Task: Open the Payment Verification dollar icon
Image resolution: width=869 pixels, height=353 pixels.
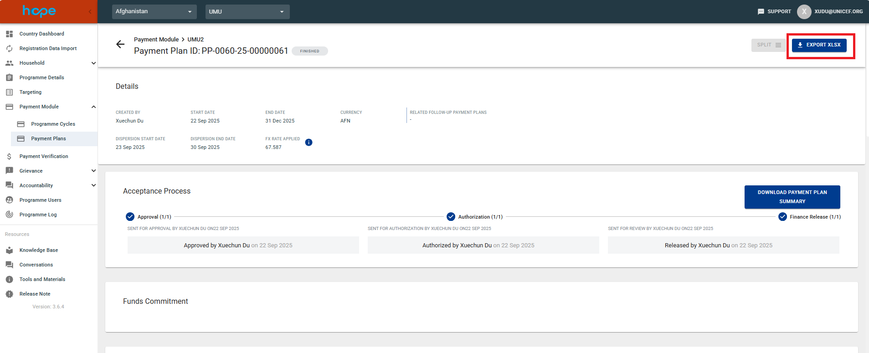Action: coord(9,156)
